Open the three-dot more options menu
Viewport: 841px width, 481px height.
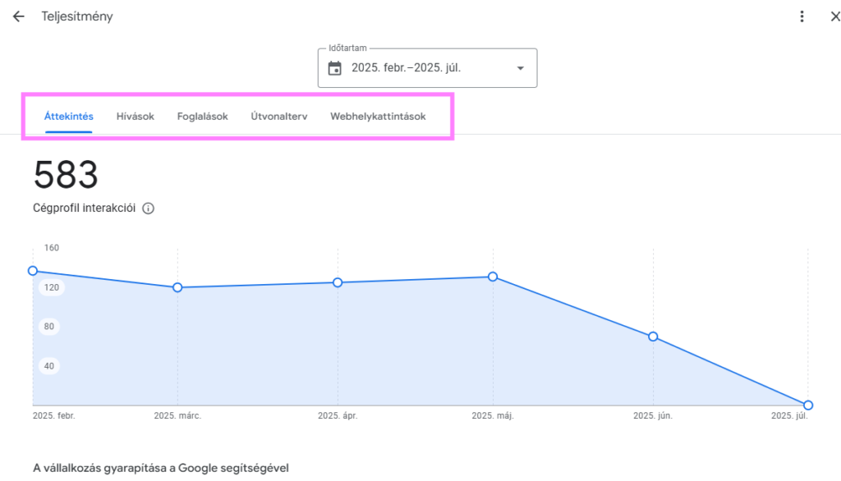point(802,16)
